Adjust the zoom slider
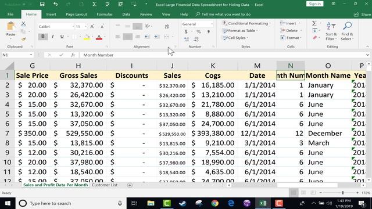 [342, 193]
